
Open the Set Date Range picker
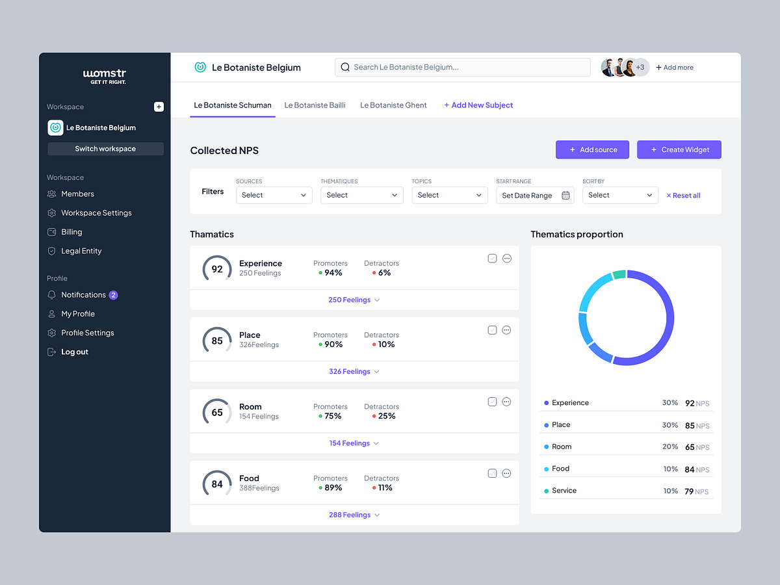tap(535, 195)
